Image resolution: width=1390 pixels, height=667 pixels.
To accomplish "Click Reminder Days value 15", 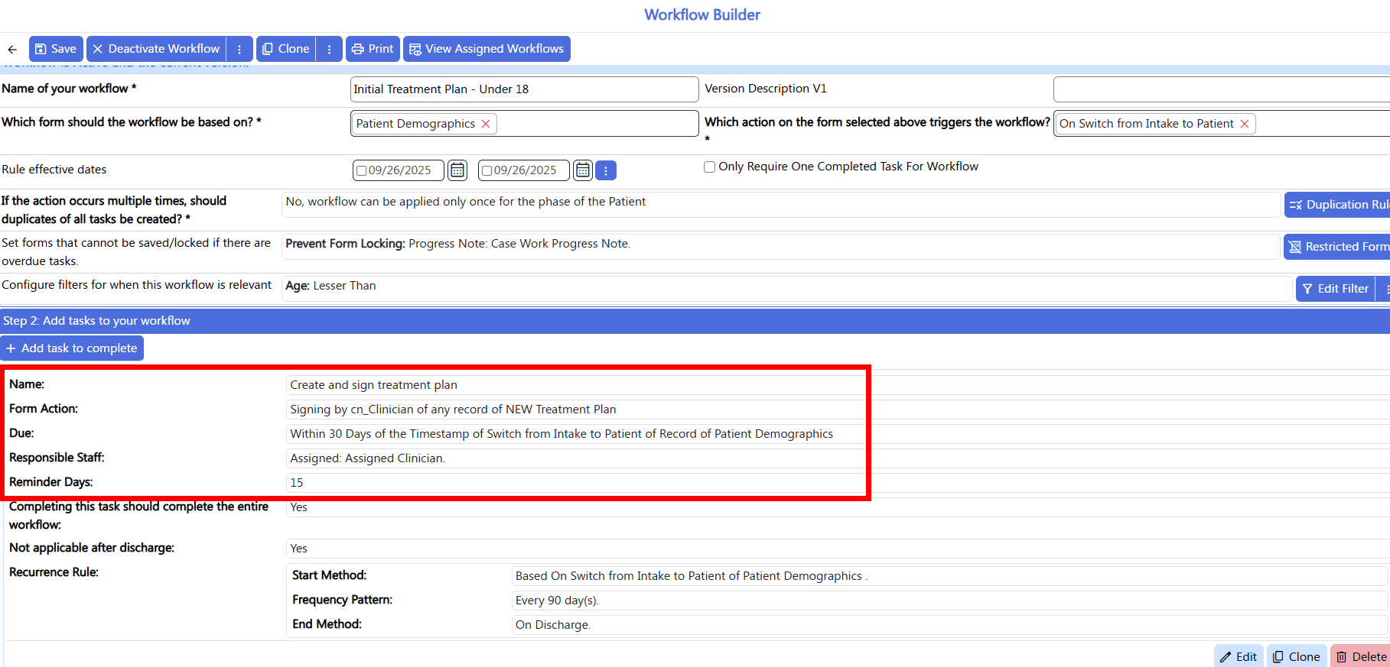I will [x=297, y=483].
